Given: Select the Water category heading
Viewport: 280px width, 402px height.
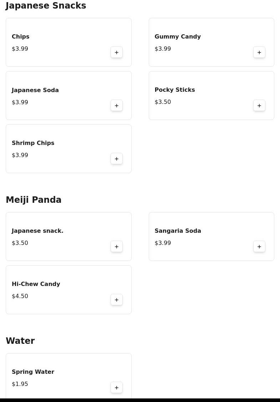Looking at the screenshot, I should pos(20,341).
